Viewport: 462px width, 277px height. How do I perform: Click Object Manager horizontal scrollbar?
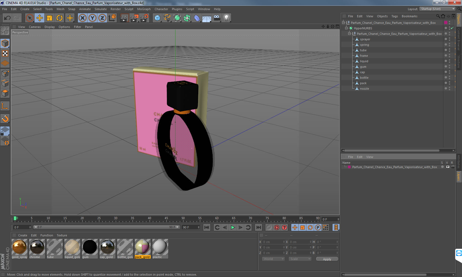coord(392,150)
